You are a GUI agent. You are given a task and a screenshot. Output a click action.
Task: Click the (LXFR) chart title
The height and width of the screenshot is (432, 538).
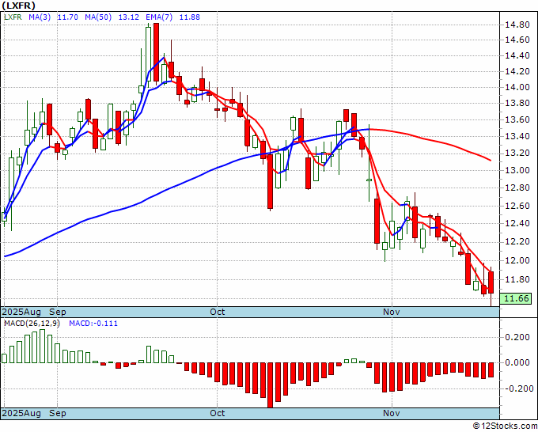coord(18,6)
